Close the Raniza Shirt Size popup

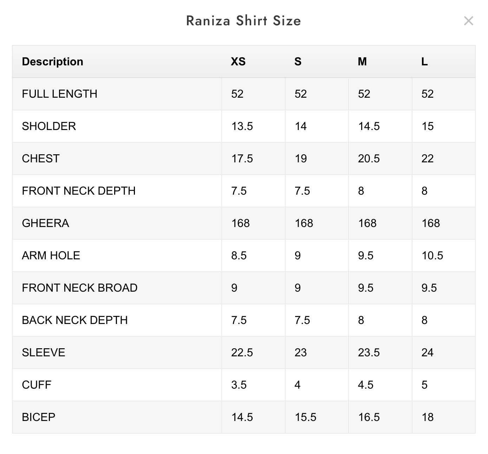(x=468, y=21)
